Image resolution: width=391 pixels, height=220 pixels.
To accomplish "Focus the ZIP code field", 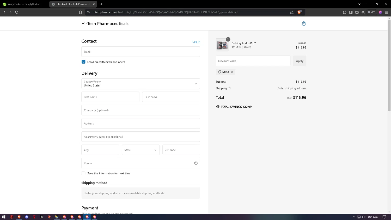I will tap(181, 150).
